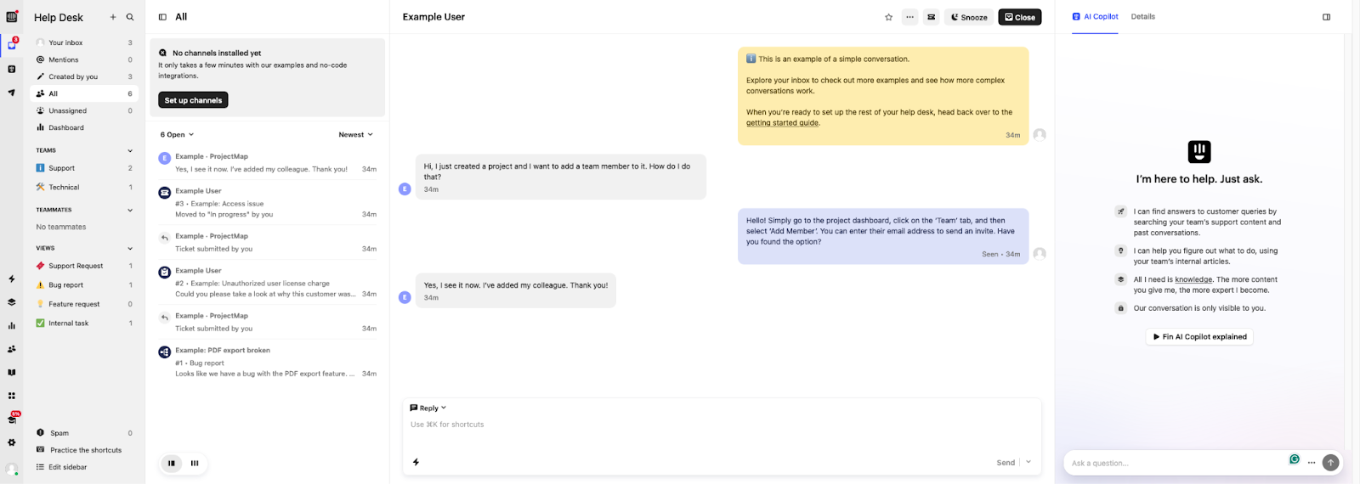The image size is (1360, 484).
Task: Click the Ask a question input field
Action: coord(1173,463)
